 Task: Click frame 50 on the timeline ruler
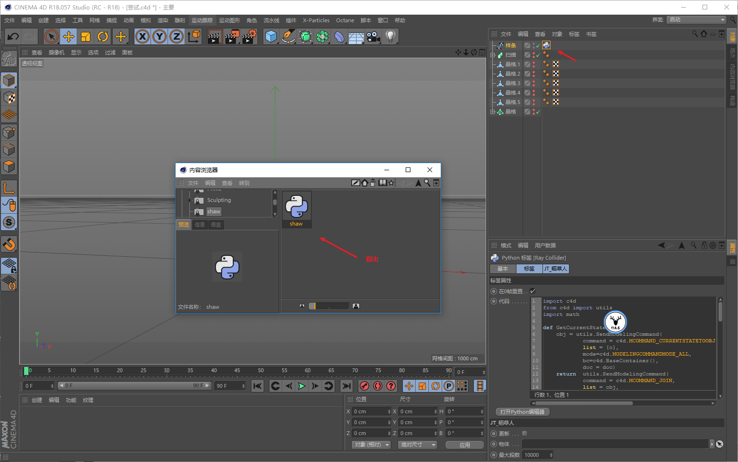pos(261,371)
